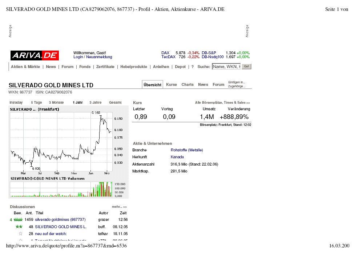Screen dimensions: 359x254
Task: Open the silverado goldmines (867737) thread
Action: [60, 220]
